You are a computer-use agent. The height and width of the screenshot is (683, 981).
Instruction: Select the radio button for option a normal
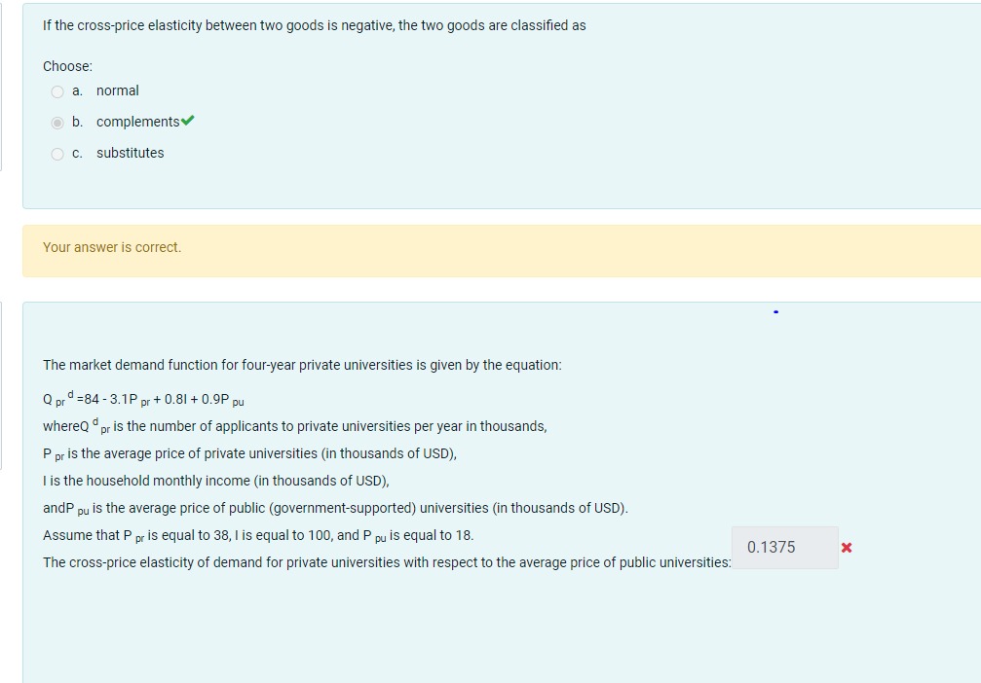(57, 90)
